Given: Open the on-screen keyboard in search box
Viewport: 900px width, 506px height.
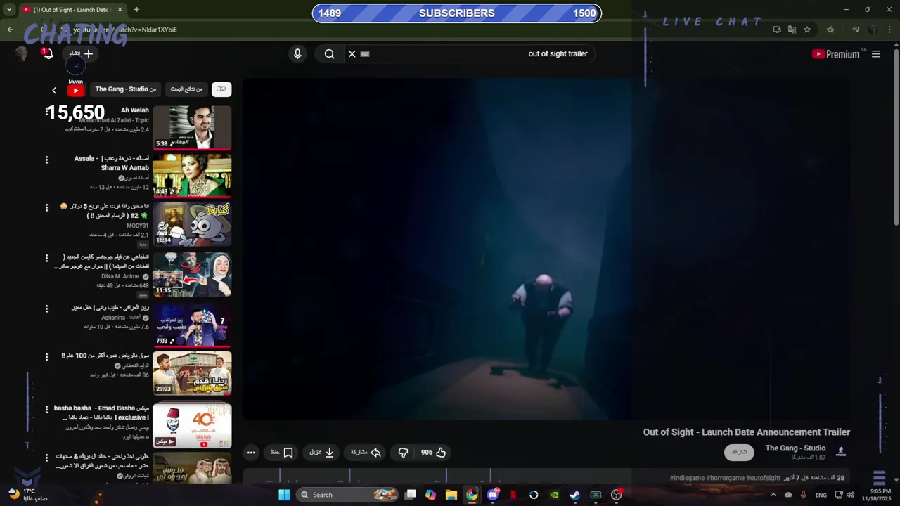Looking at the screenshot, I should point(365,53).
